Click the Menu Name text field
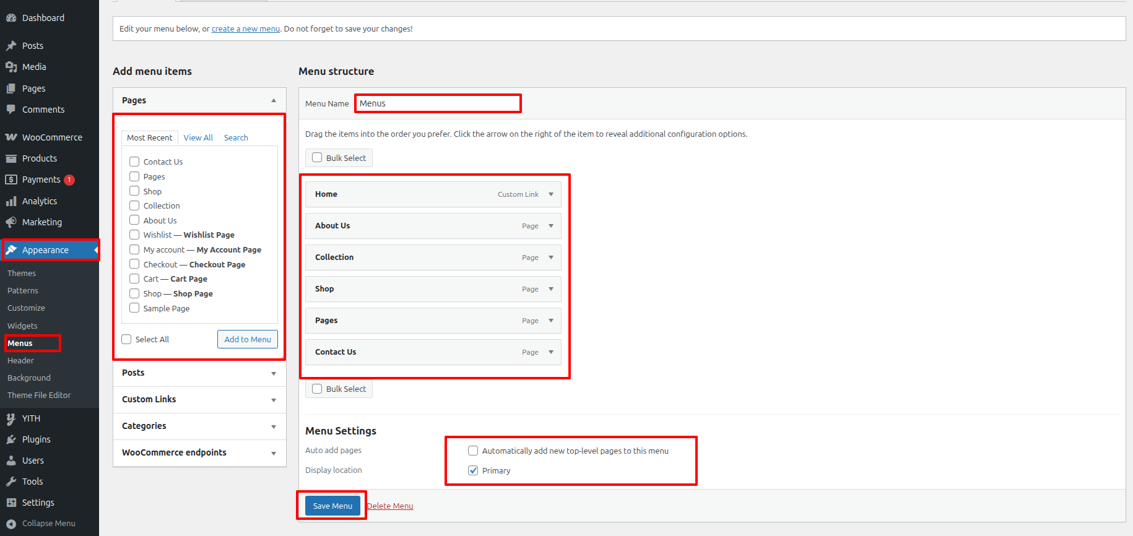This screenshot has height=536, width=1133. pos(438,103)
